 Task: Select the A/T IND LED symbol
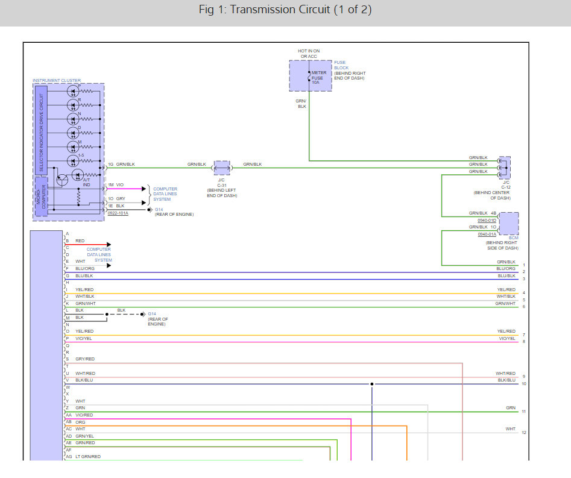click(77, 175)
